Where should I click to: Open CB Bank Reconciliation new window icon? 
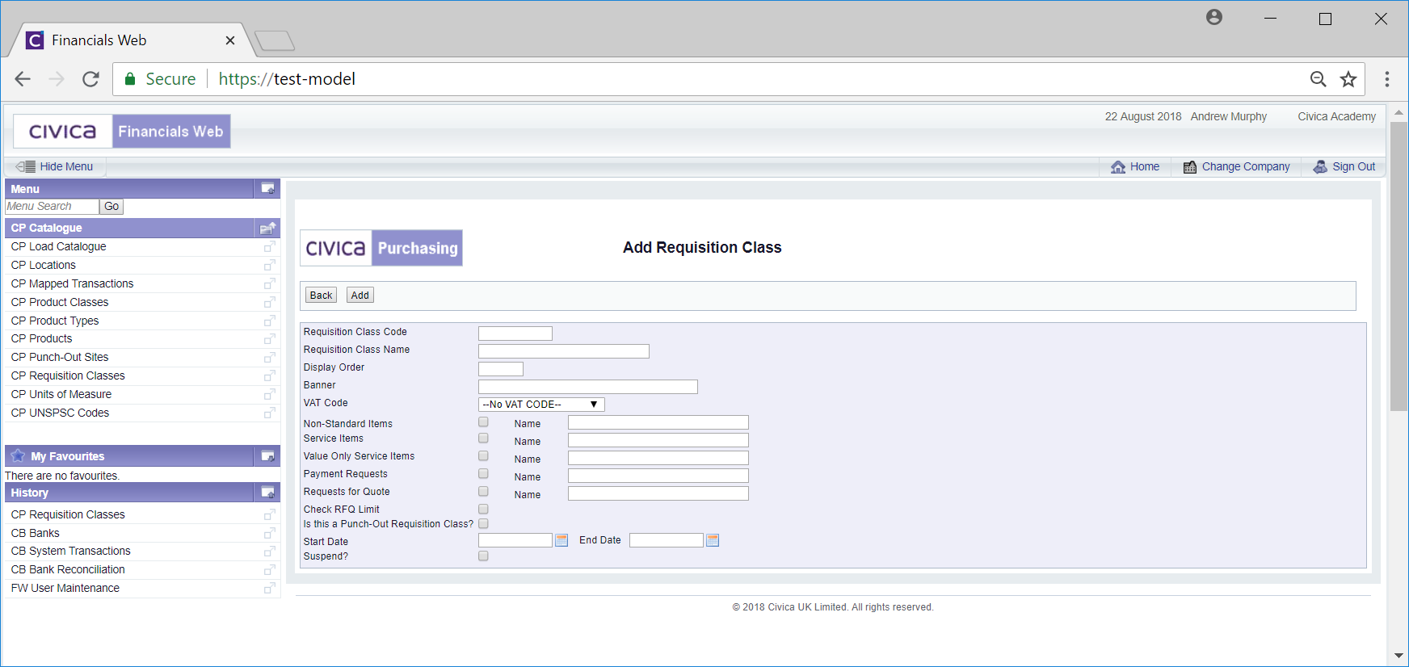click(270, 570)
